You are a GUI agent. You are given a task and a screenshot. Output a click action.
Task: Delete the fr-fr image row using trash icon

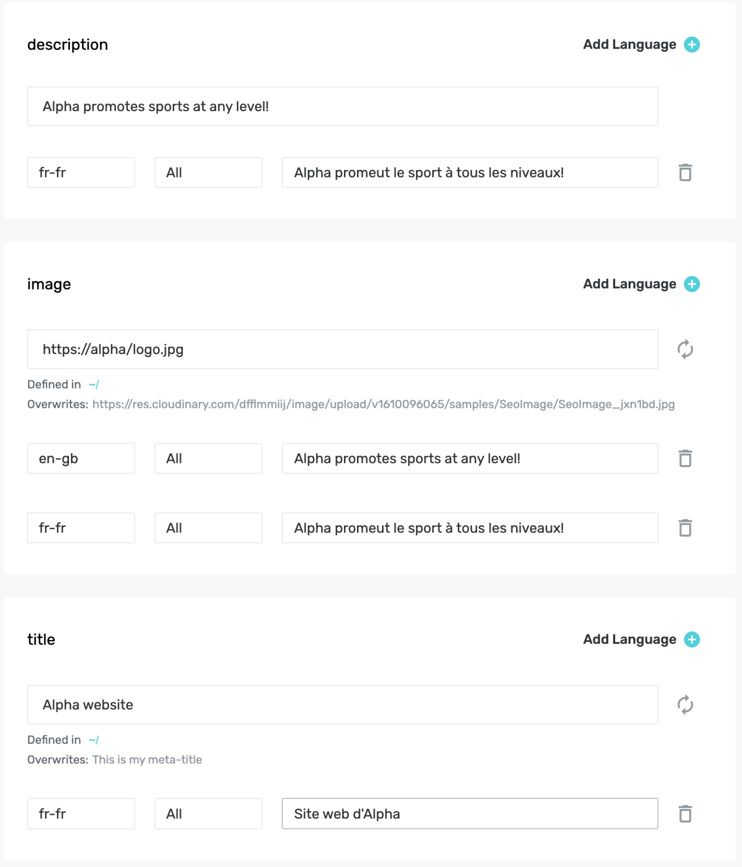[x=685, y=528]
